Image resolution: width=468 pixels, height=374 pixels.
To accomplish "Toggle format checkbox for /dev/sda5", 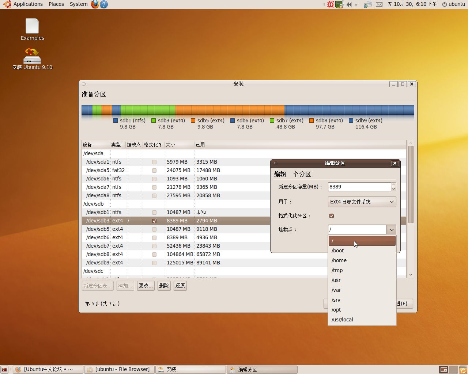I will click(154, 171).
